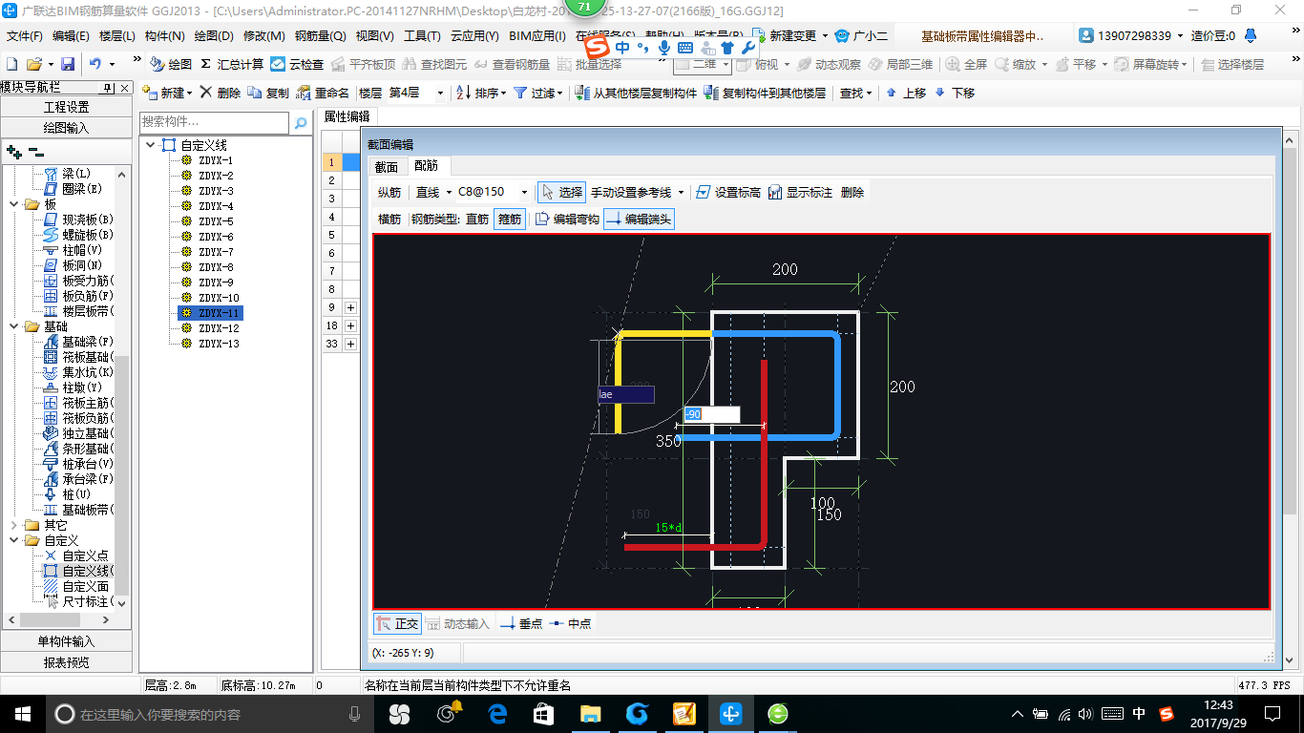Move component up with 上移
Image resolution: width=1304 pixels, height=733 pixels.
tap(906, 93)
